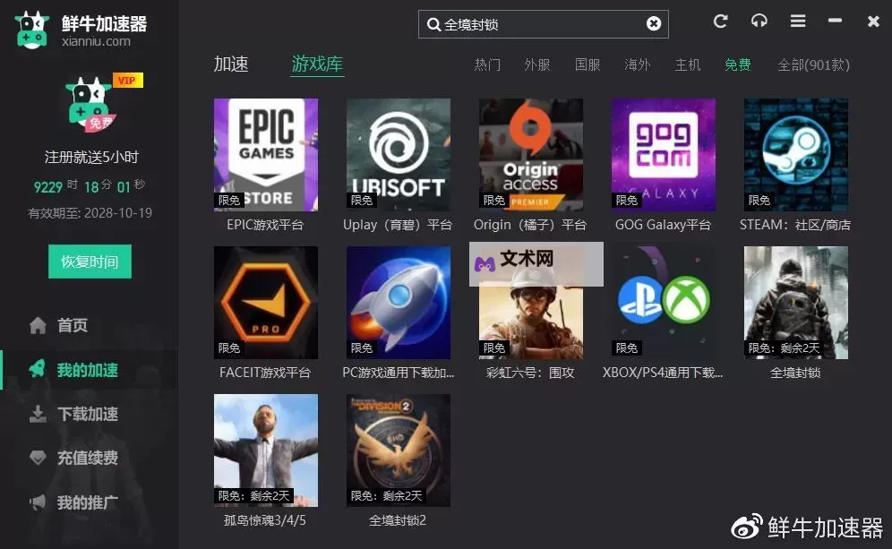Show 全部(901款) games
Image resolution: width=892 pixels, height=549 pixels.
click(x=813, y=64)
